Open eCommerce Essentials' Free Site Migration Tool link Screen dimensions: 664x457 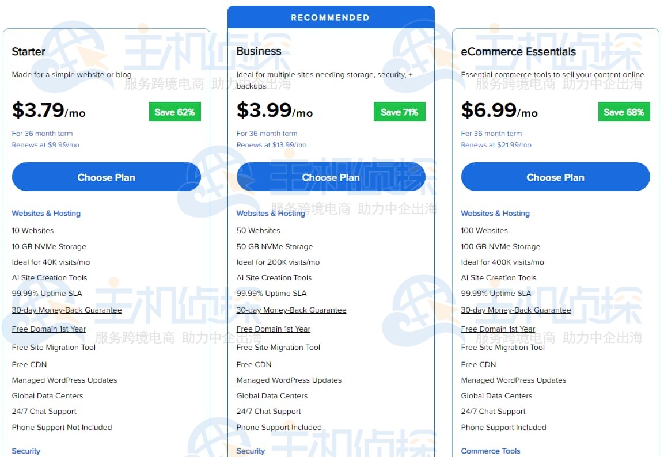503,348
